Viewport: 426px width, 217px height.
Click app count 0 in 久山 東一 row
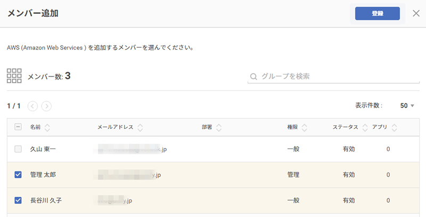[388, 149]
